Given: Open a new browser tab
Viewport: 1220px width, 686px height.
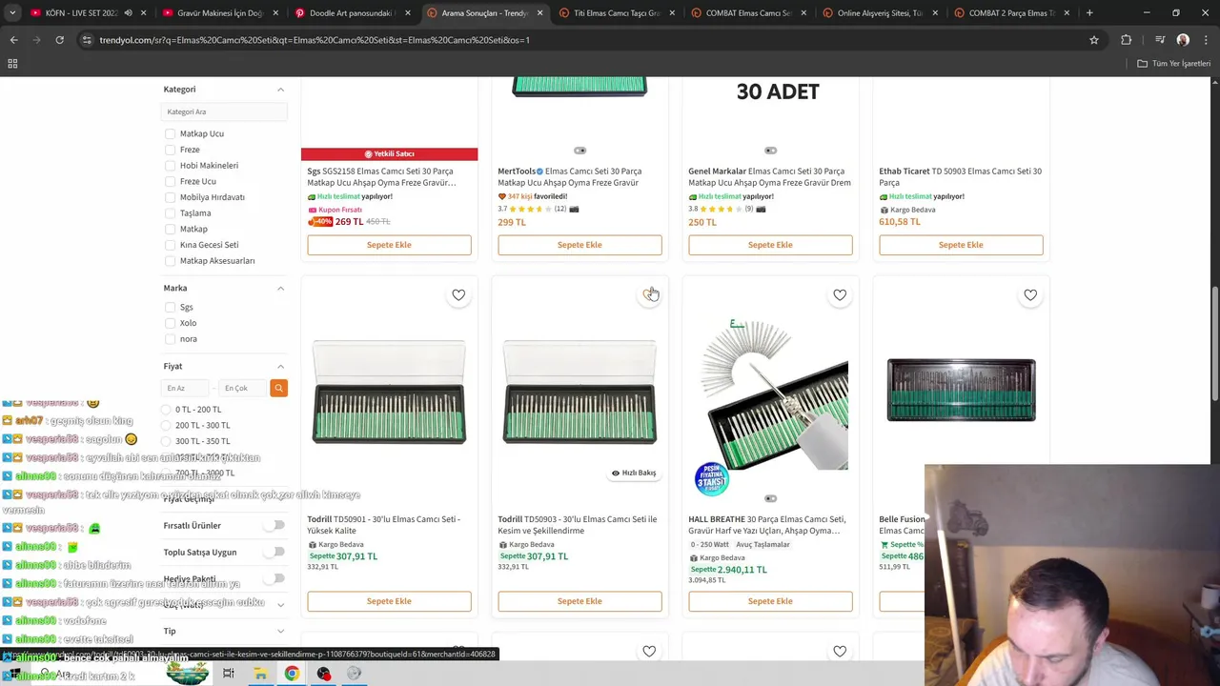Looking at the screenshot, I should pyautogui.click(x=1089, y=13).
